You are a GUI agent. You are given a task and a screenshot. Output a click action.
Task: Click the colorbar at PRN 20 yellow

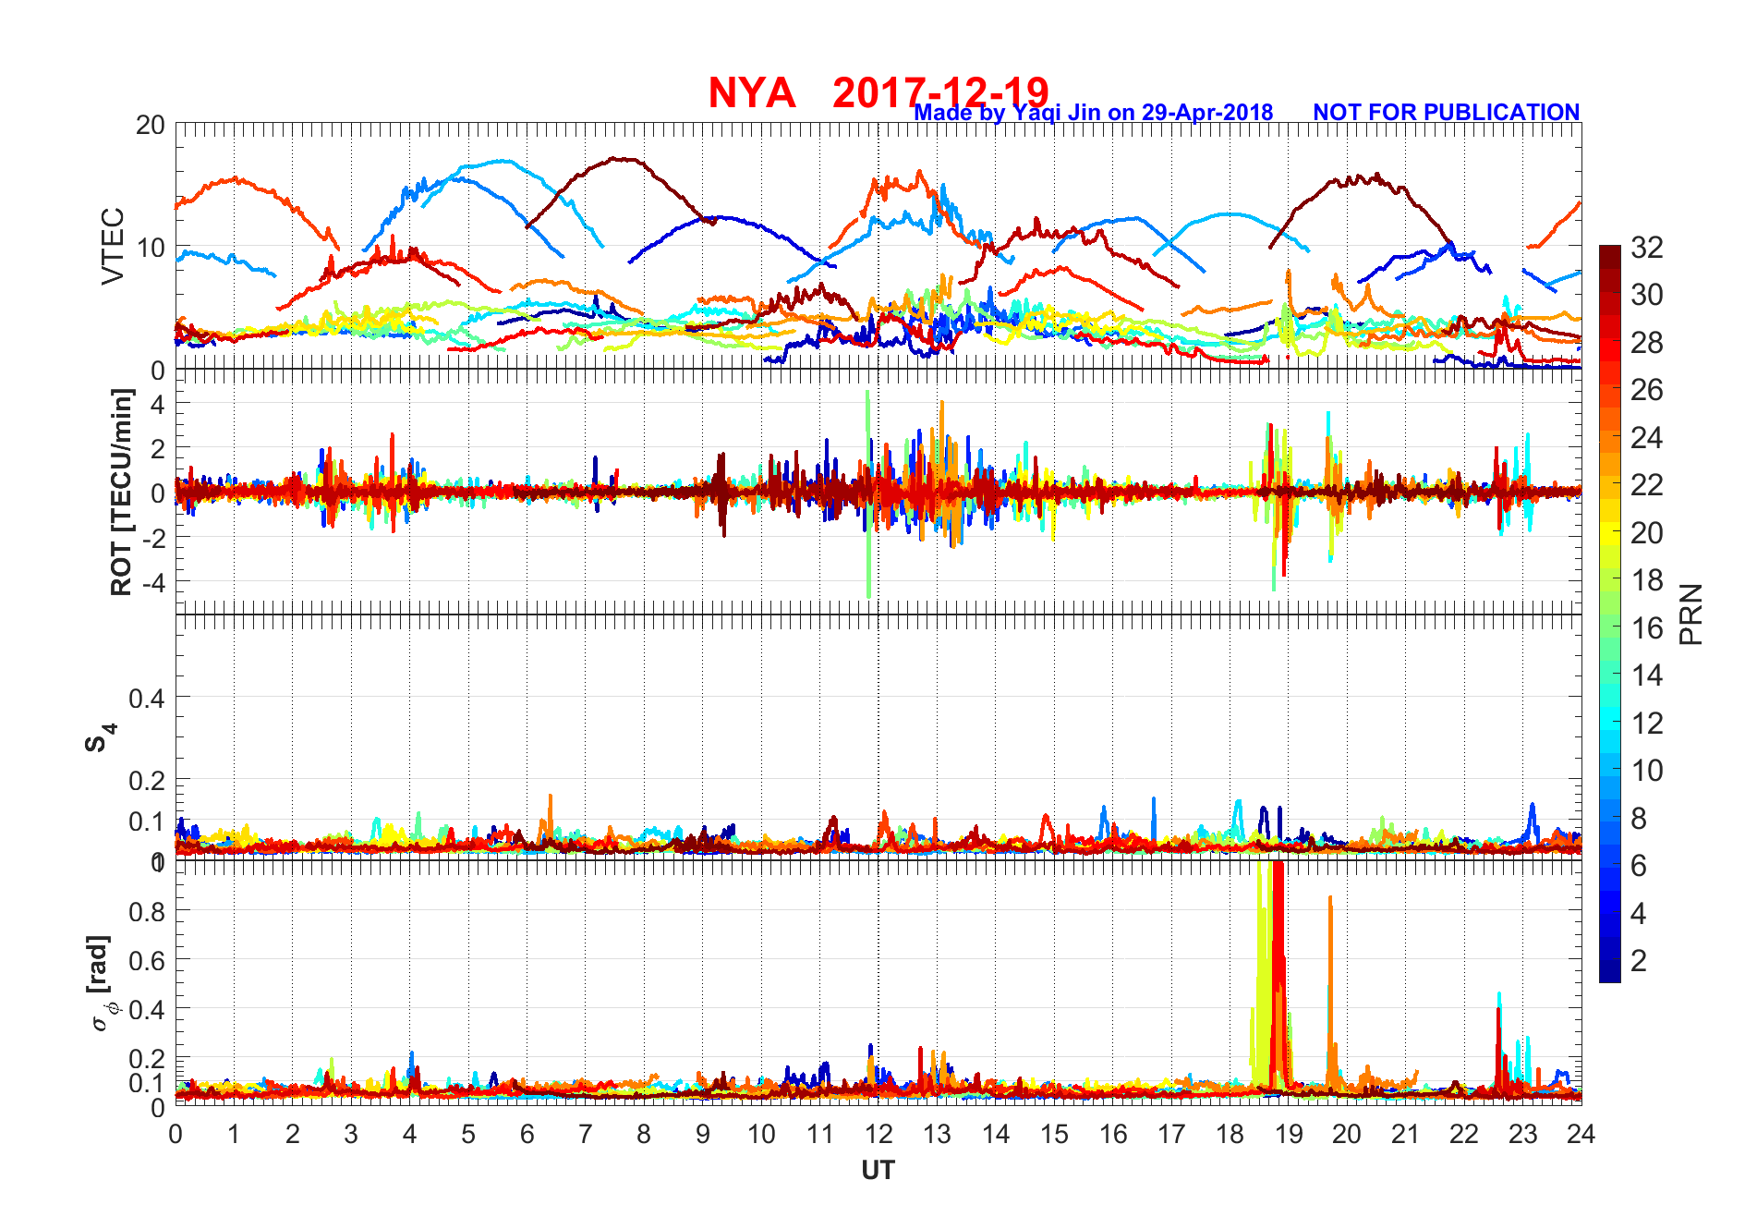(x=1610, y=531)
